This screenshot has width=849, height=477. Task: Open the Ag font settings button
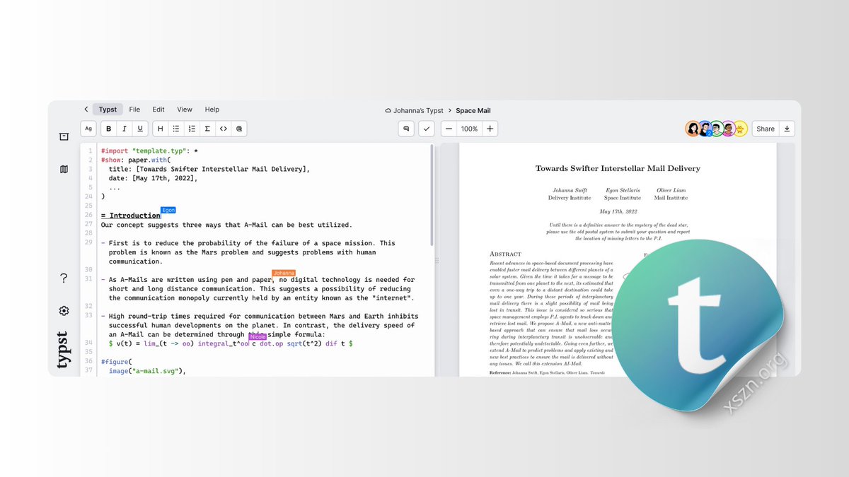88,129
